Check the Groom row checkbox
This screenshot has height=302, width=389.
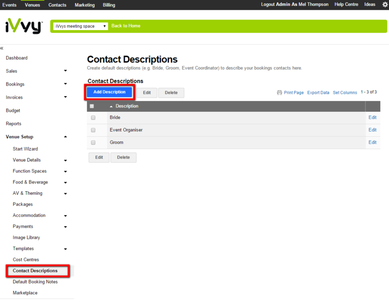[x=93, y=142]
